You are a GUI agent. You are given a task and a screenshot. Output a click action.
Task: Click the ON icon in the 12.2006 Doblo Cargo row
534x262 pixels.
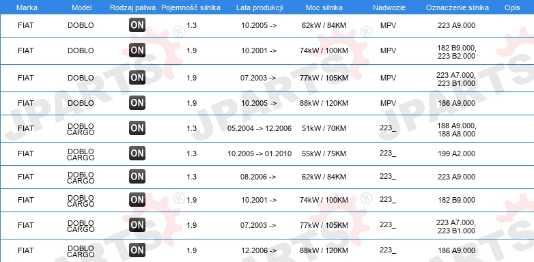click(x=137, y=250)
